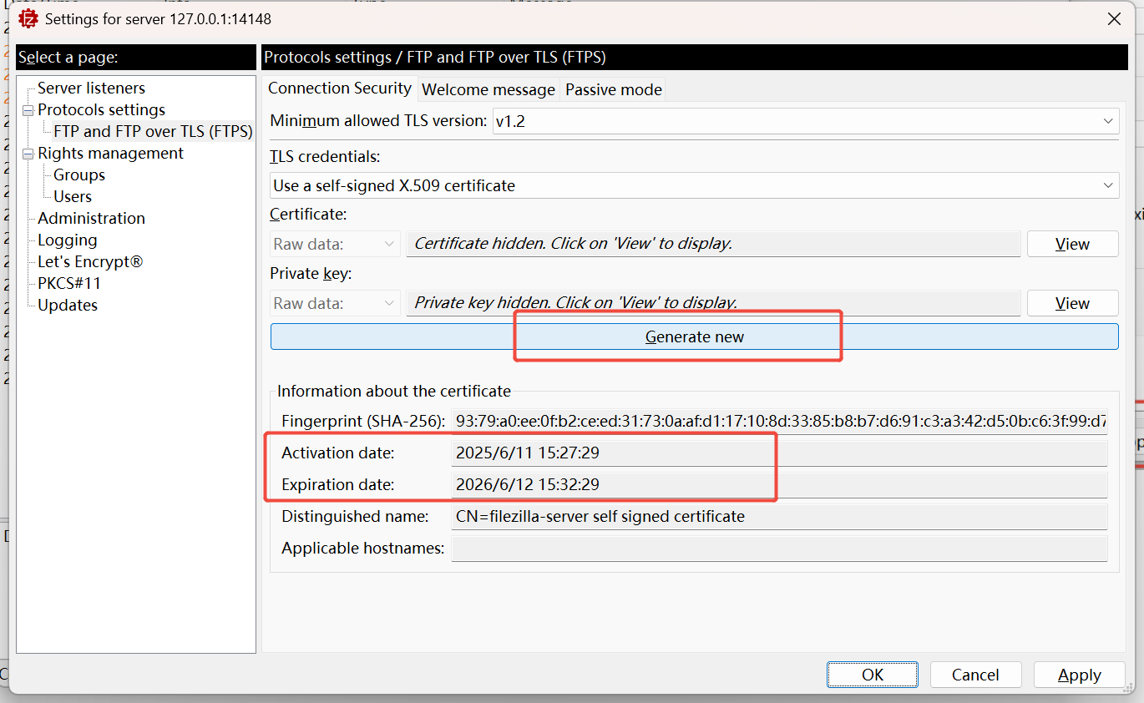1144x703 pixels.
Task: Open Minimum allowed TLS version dropdown
Action: (806, 121)
